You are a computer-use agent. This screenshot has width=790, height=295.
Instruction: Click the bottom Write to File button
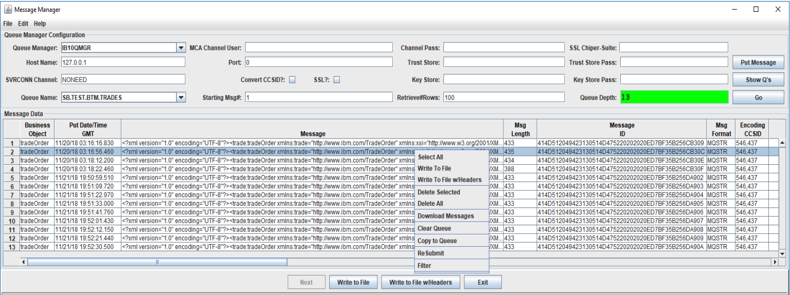(x=353, y=282)
